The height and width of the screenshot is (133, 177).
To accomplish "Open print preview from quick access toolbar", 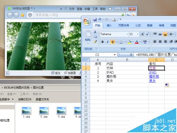I will tap(114, 20).
